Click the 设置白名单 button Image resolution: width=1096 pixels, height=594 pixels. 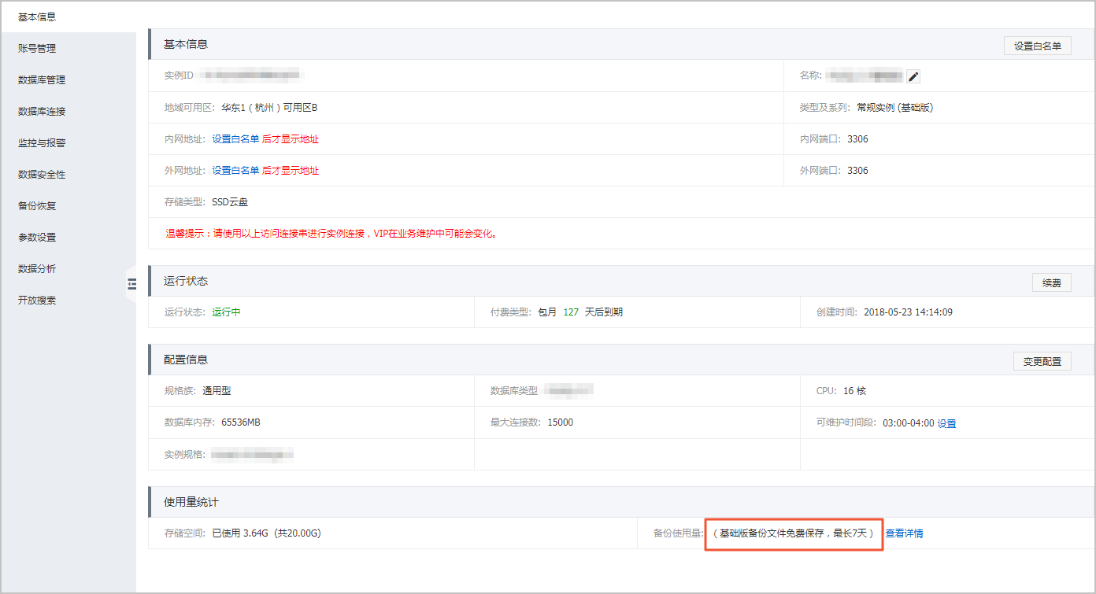1038,46
